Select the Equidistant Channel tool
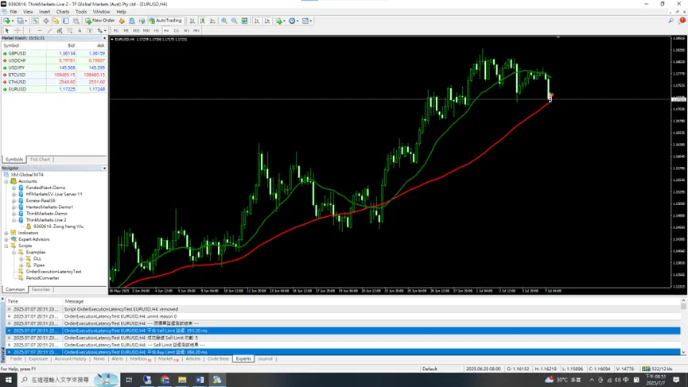The image size is (688, 387). [60, 31]
